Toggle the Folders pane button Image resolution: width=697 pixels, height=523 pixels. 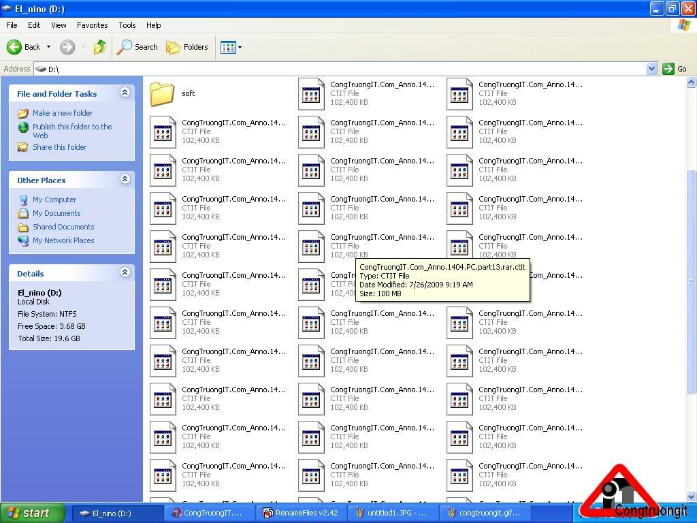click(187, 47)
